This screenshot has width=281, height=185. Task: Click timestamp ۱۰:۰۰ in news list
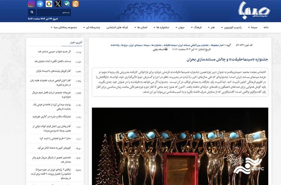(x=78, y=139)
